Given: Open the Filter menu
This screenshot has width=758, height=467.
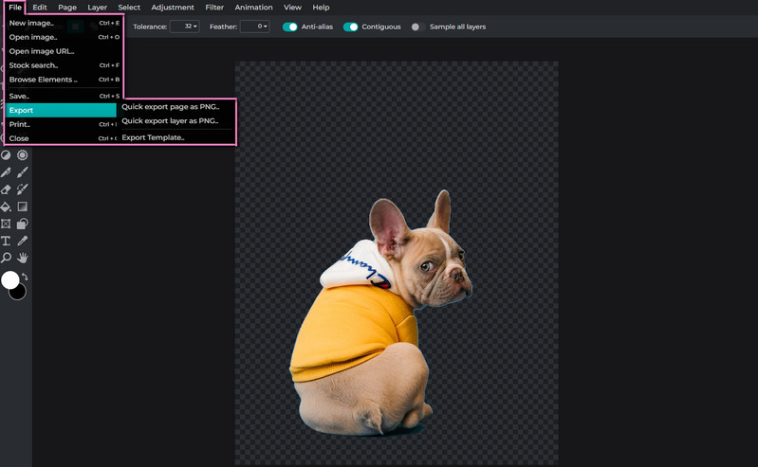Looking at the screenshot, I should tap(214, 8).
